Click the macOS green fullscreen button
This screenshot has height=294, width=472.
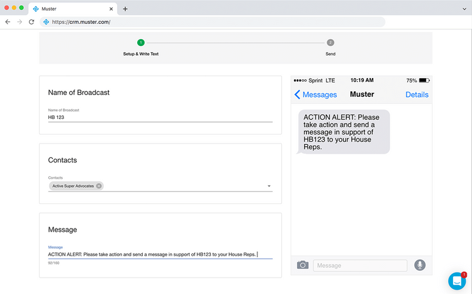(21, 8)
